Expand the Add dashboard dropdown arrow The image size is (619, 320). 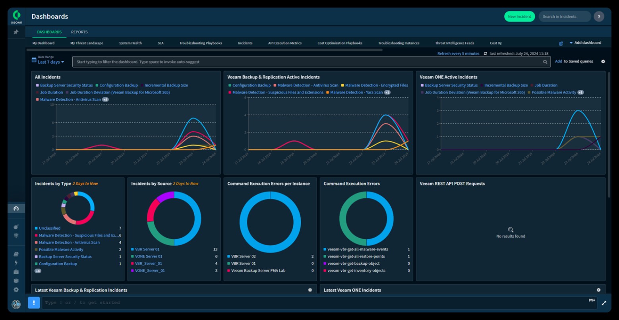point(572,42)
